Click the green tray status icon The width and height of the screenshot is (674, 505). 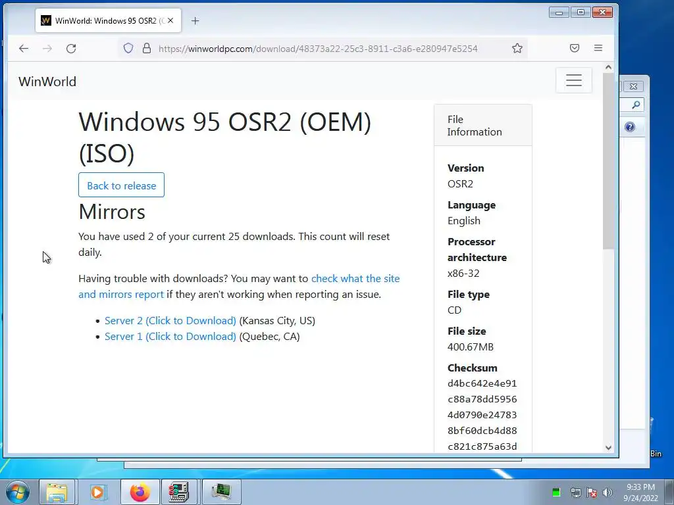point(556,492)
